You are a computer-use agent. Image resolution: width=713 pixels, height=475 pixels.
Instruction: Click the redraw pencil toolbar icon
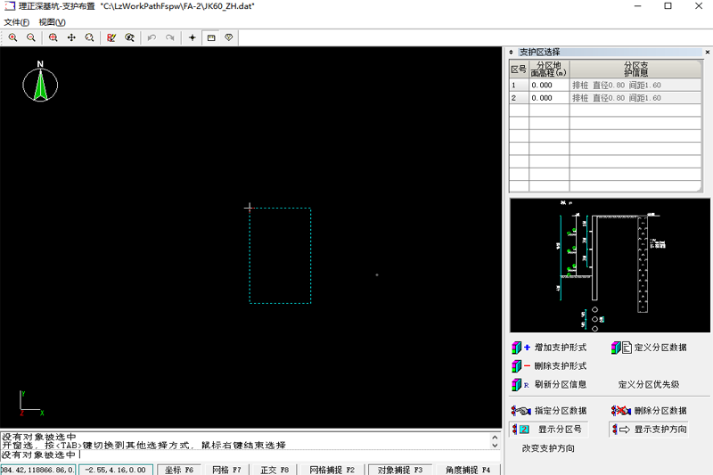coord(111,37)
